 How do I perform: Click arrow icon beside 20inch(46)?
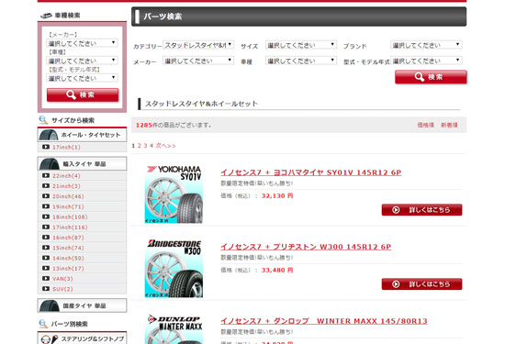pyautogui.click(x=46, y=196)
